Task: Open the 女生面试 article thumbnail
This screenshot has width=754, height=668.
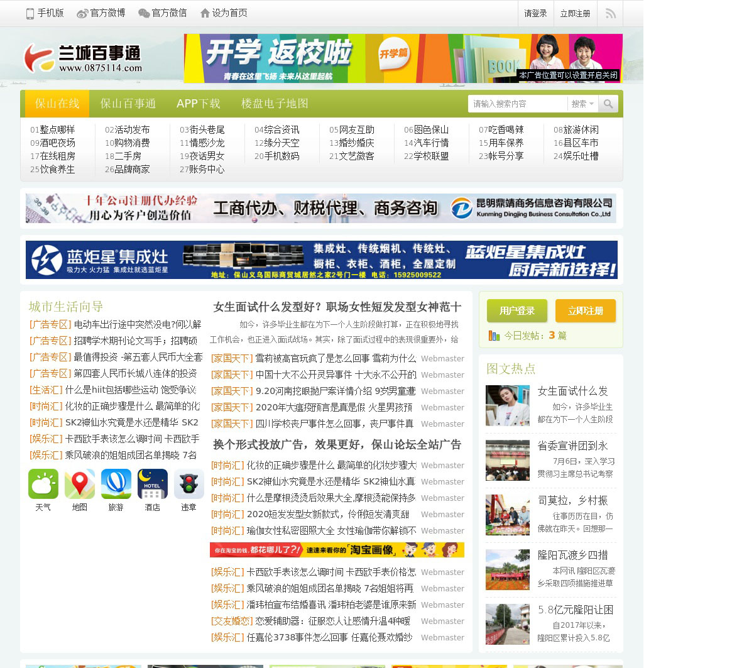Action: [508, 406]
